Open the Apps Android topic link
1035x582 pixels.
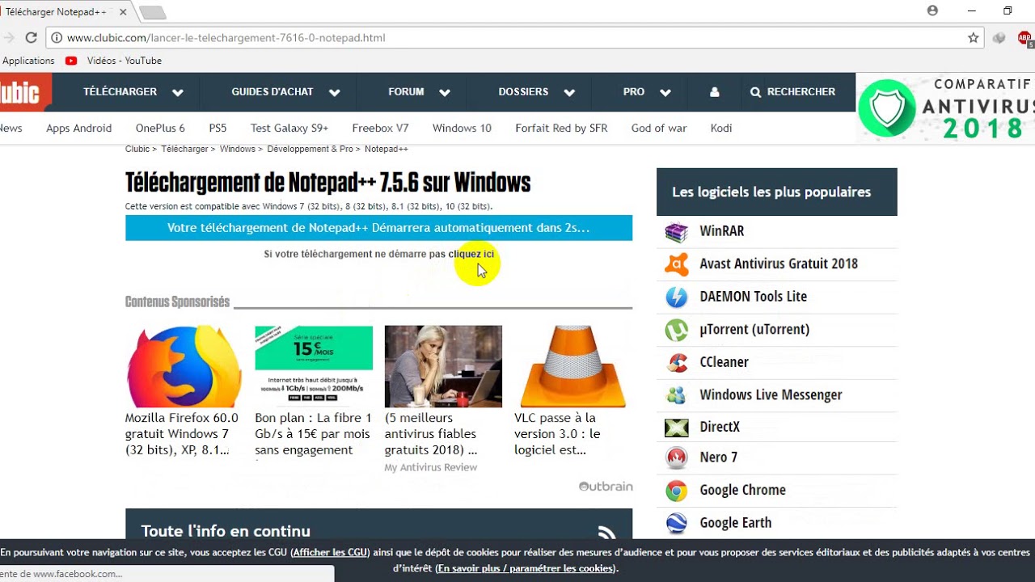coord(79,128)
